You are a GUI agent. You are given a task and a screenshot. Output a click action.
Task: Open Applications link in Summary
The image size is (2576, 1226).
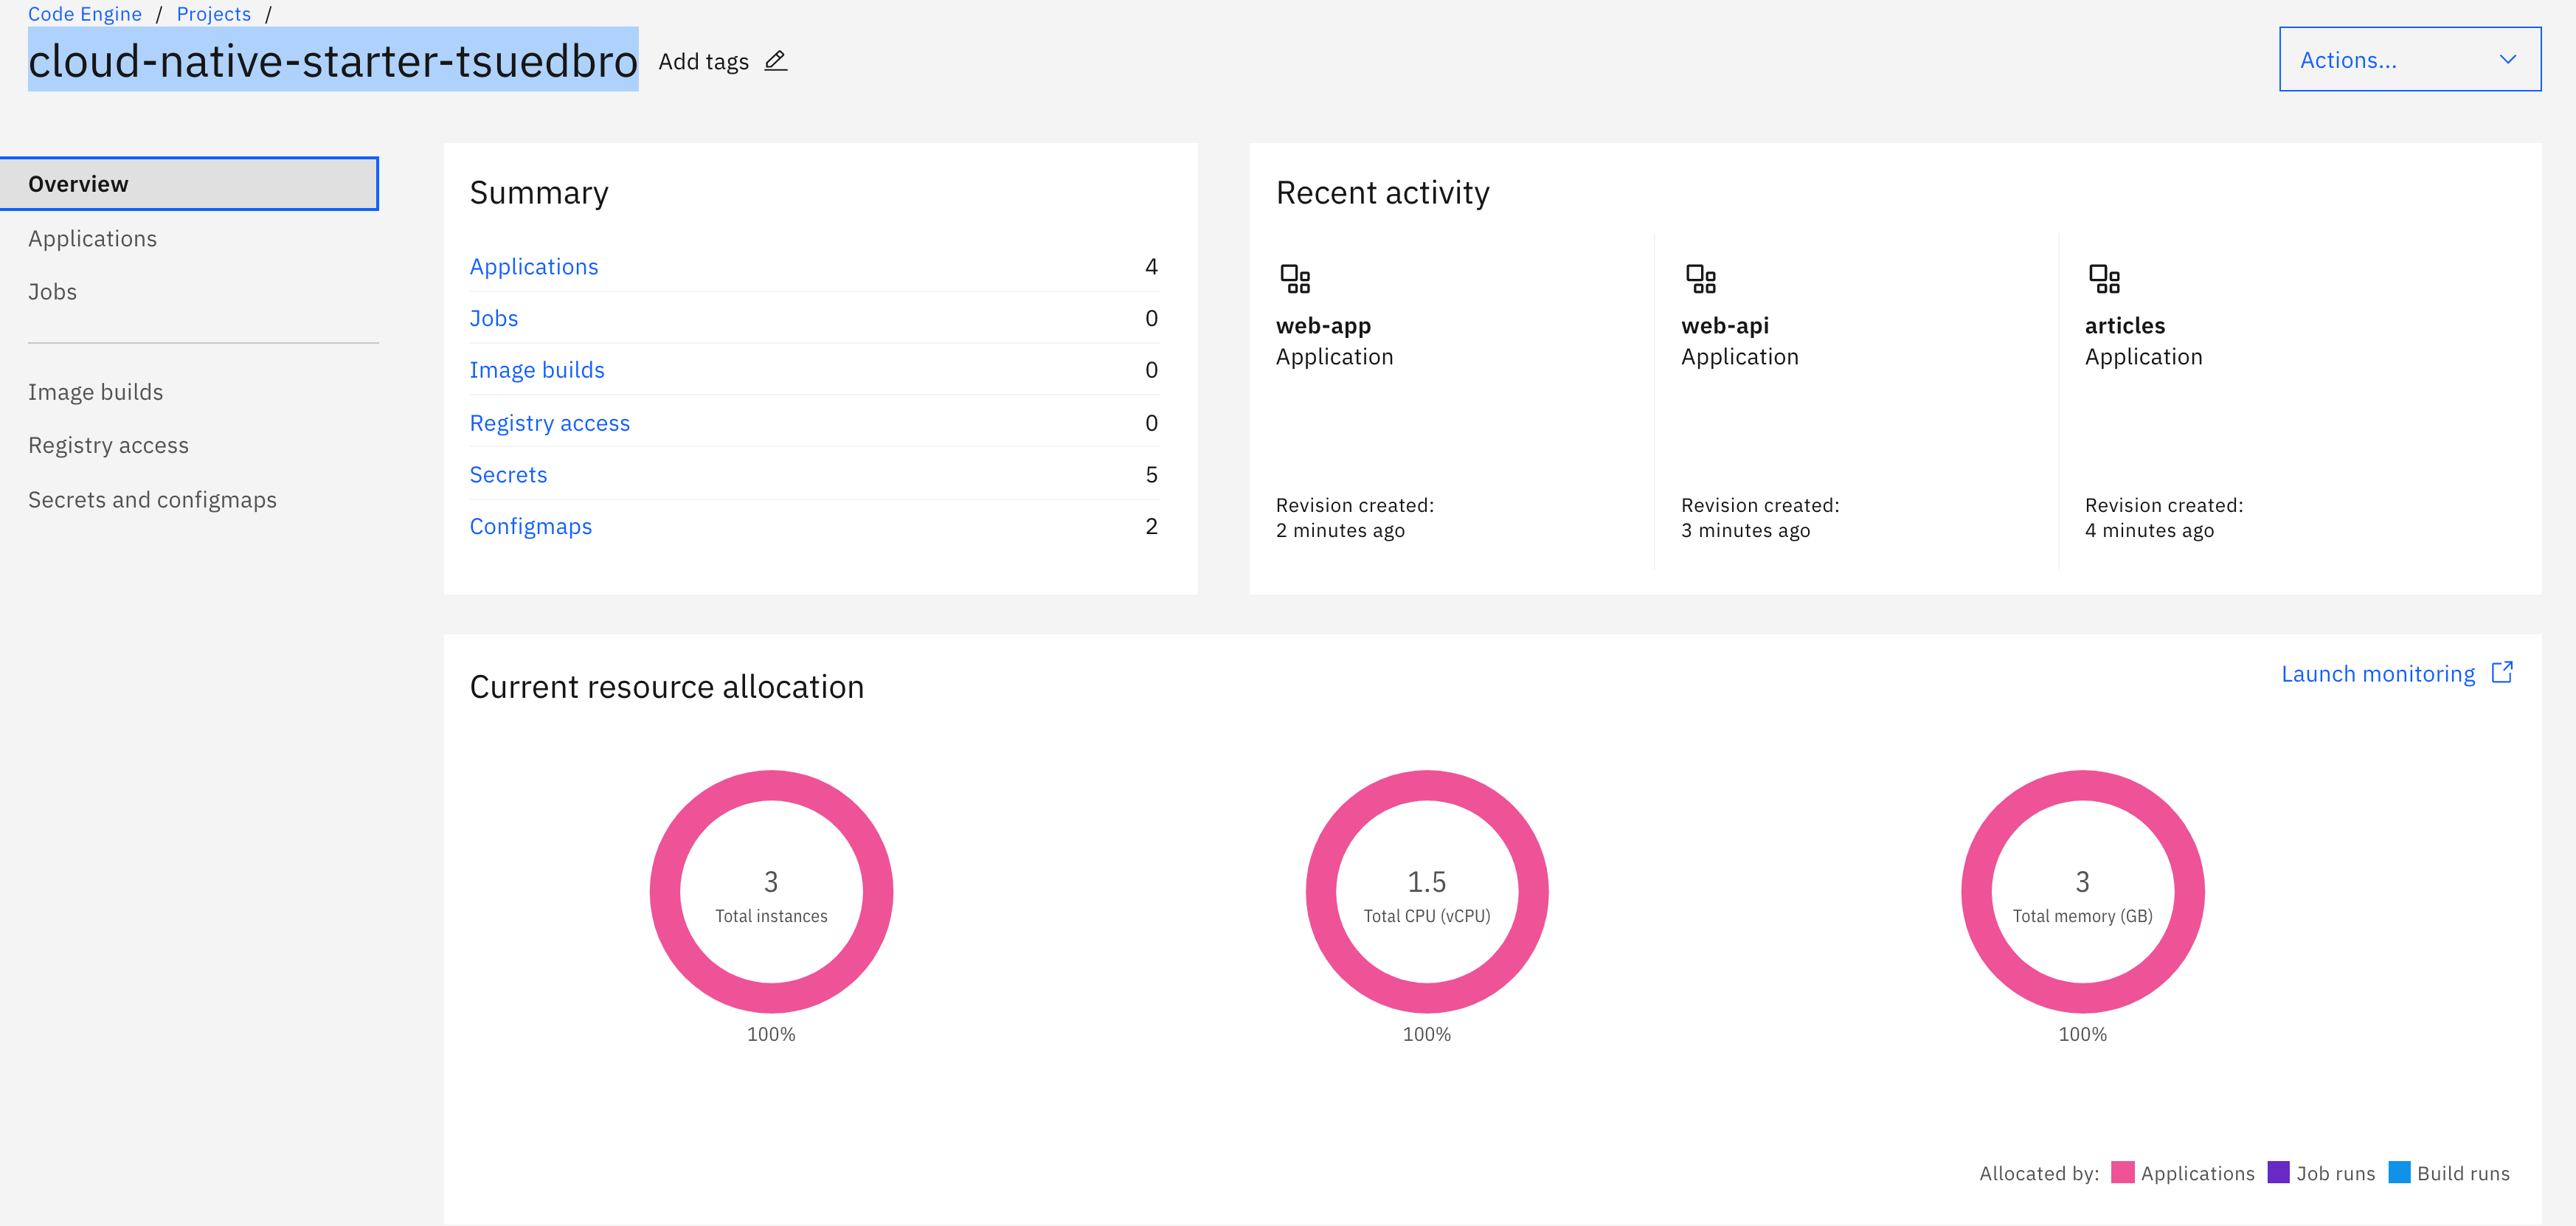[534, 267]
